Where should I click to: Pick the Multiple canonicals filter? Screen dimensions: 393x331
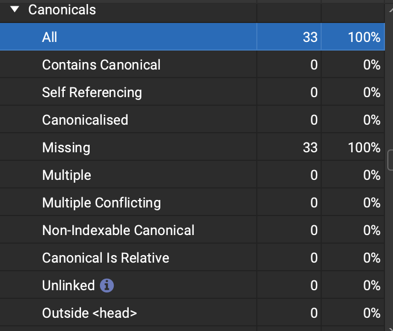tap(67, 175)
